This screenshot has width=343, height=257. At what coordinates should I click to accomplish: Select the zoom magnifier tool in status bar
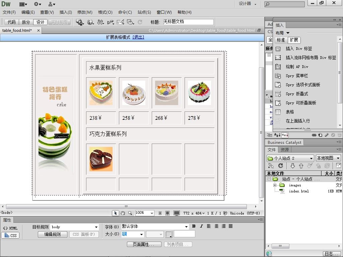click(130, 213)
